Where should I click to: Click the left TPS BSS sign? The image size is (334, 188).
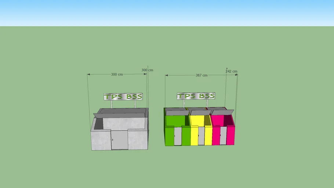123,97
